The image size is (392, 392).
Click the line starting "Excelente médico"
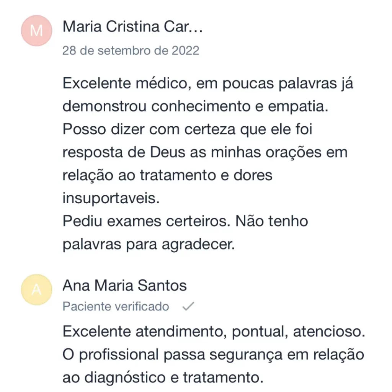(x=208, y=84)
